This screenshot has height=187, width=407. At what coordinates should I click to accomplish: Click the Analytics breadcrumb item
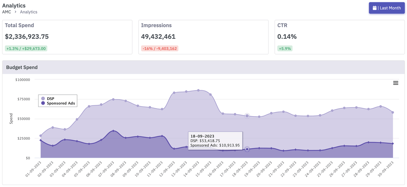pyautogui.click(x=28, y=12)
